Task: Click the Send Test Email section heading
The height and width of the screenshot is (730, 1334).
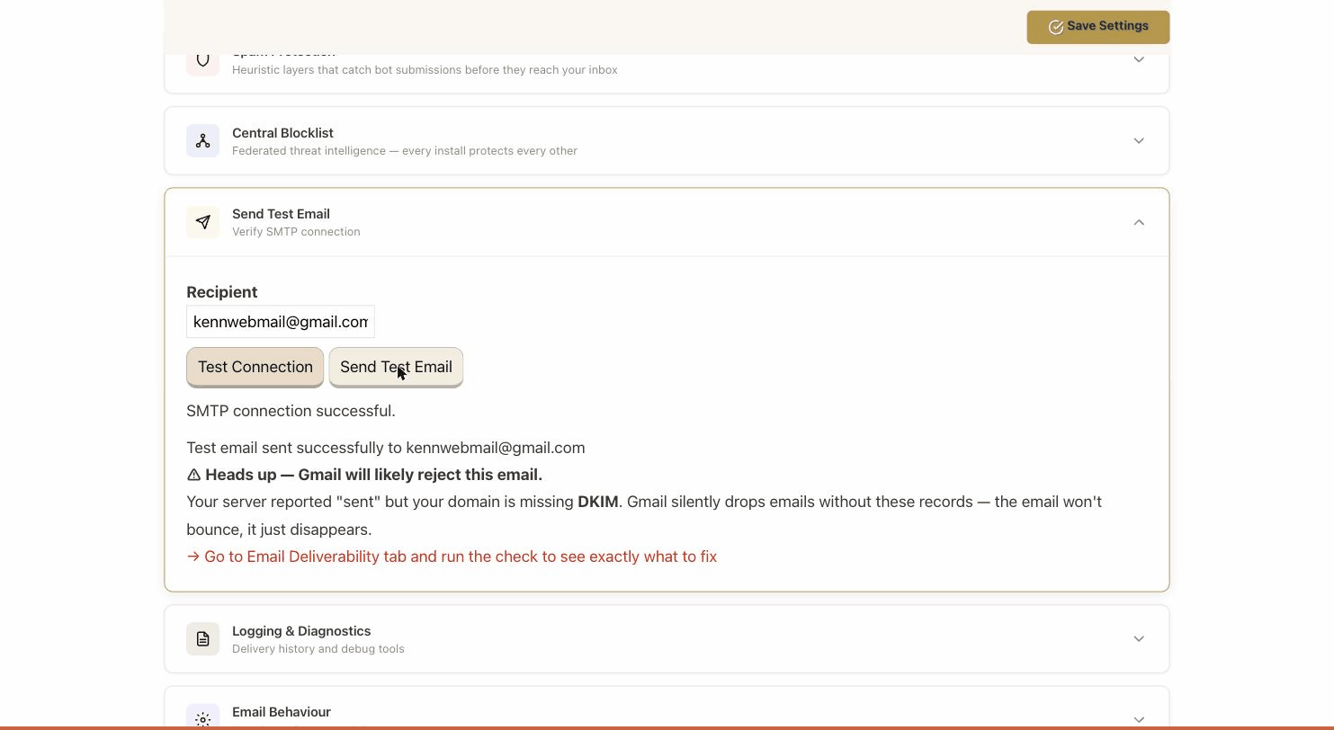Action: pos(281,214)
